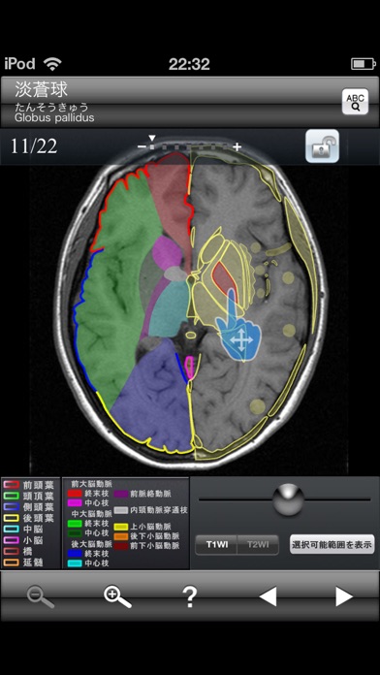Zoom in with the plus magnifier
The height and width of the screenshot is (675, 380).
117,596
